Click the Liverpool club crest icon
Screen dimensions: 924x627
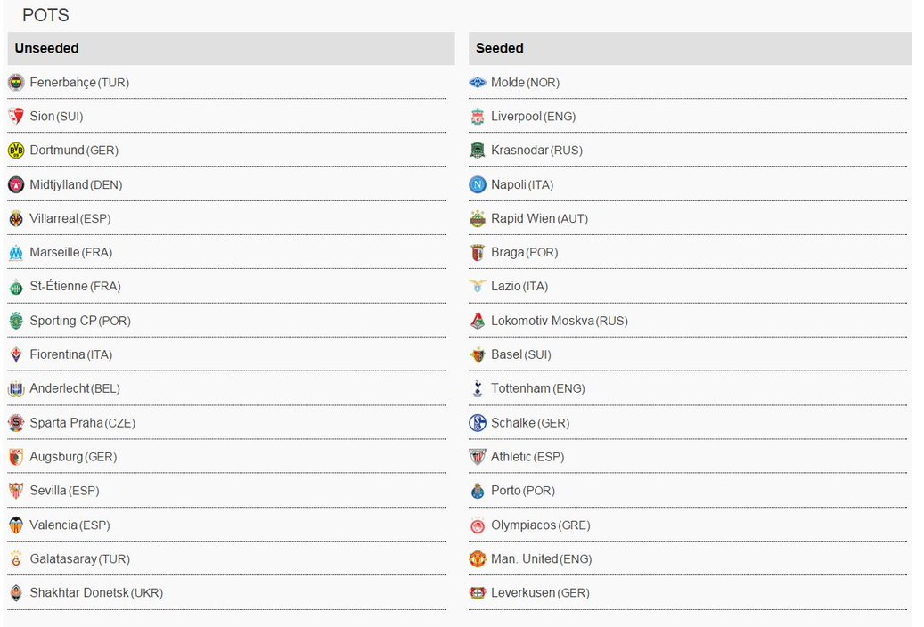tap(478, 117)
